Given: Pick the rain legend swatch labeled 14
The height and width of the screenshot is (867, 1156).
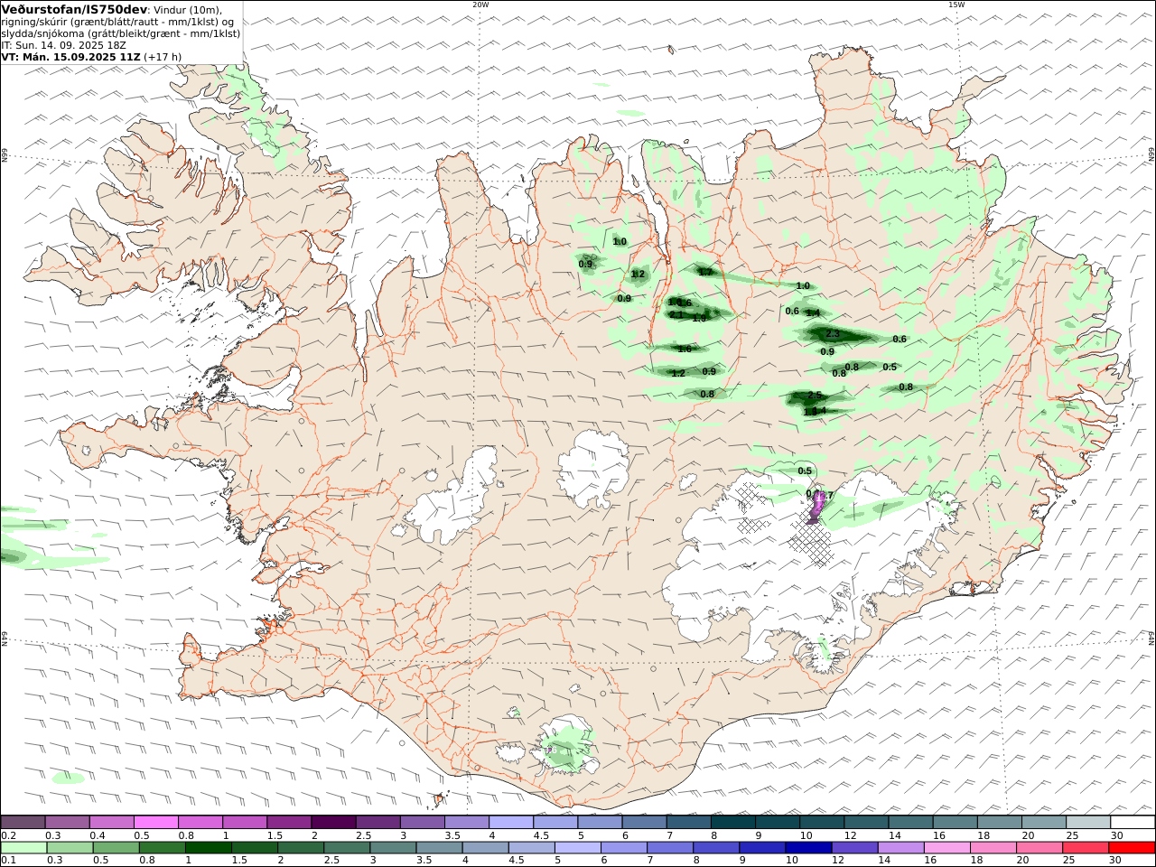Looking at the screenshot, I should [x=901, y=848].
